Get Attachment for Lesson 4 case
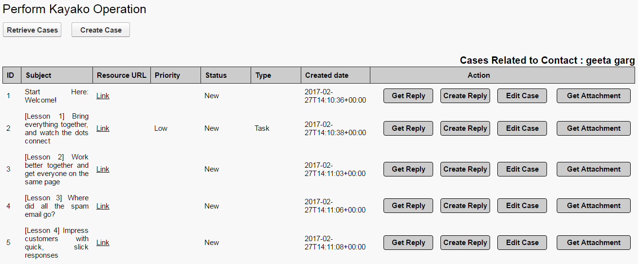Image resolution: width=638 pixels, height=264 pixels. click(x=594, y=243)
